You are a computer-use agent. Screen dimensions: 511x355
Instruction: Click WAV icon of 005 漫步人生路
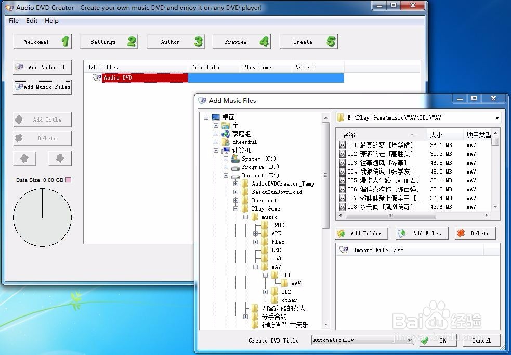343,180
